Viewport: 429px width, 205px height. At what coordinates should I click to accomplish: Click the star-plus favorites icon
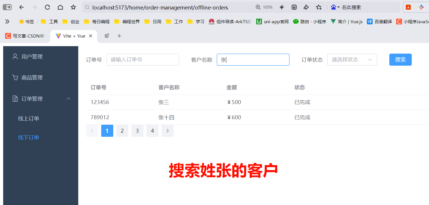319,7
